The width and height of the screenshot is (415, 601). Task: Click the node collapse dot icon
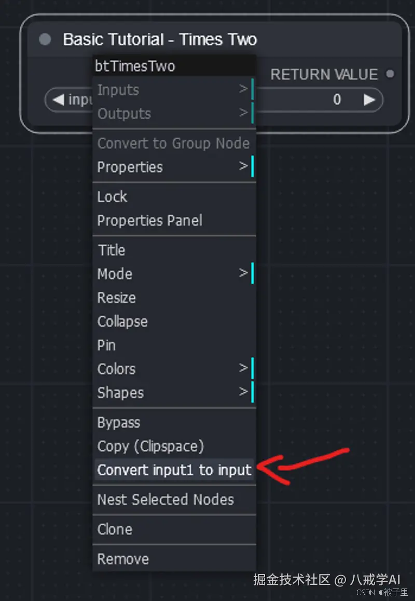click(x=45, y=39)
